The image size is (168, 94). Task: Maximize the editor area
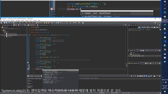(126, 25)
